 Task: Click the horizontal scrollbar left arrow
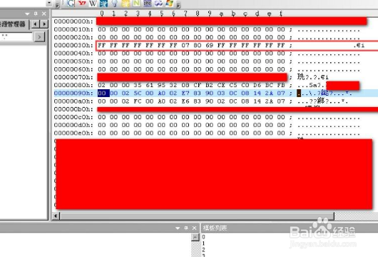click(56, 216)
